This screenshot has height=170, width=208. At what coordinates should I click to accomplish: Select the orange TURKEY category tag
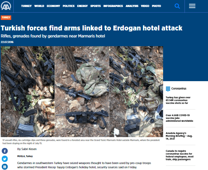click(6, 17)
